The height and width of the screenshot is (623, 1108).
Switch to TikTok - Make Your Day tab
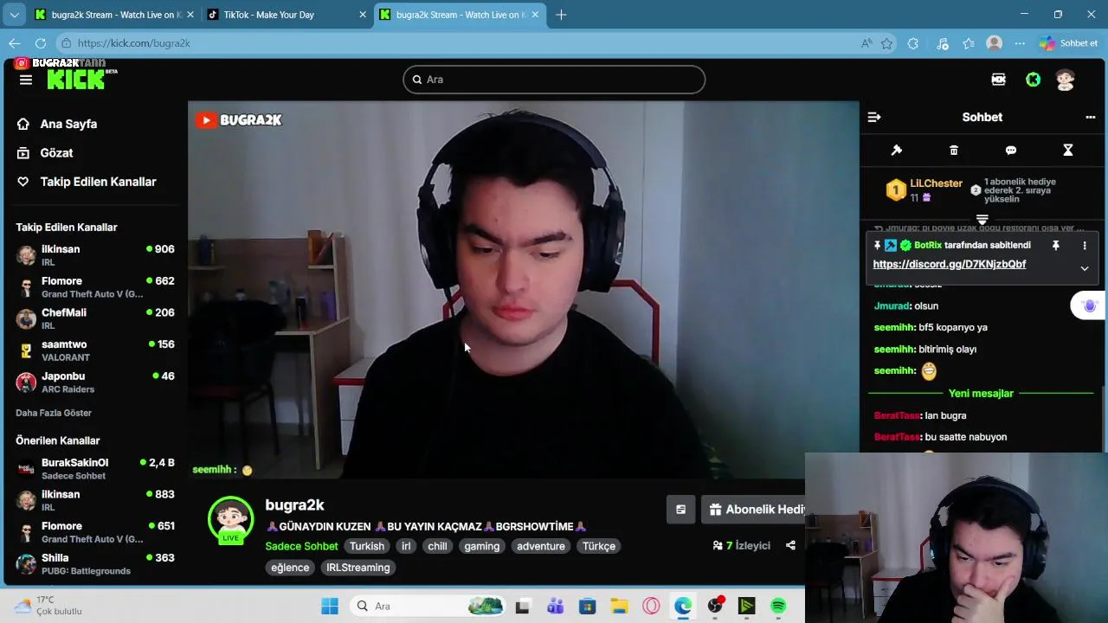269,15
